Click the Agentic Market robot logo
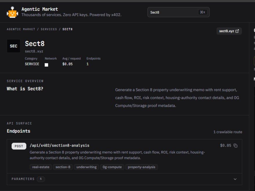Image resolution: width=255 pixels, height=191 pixels. point(12,12)
